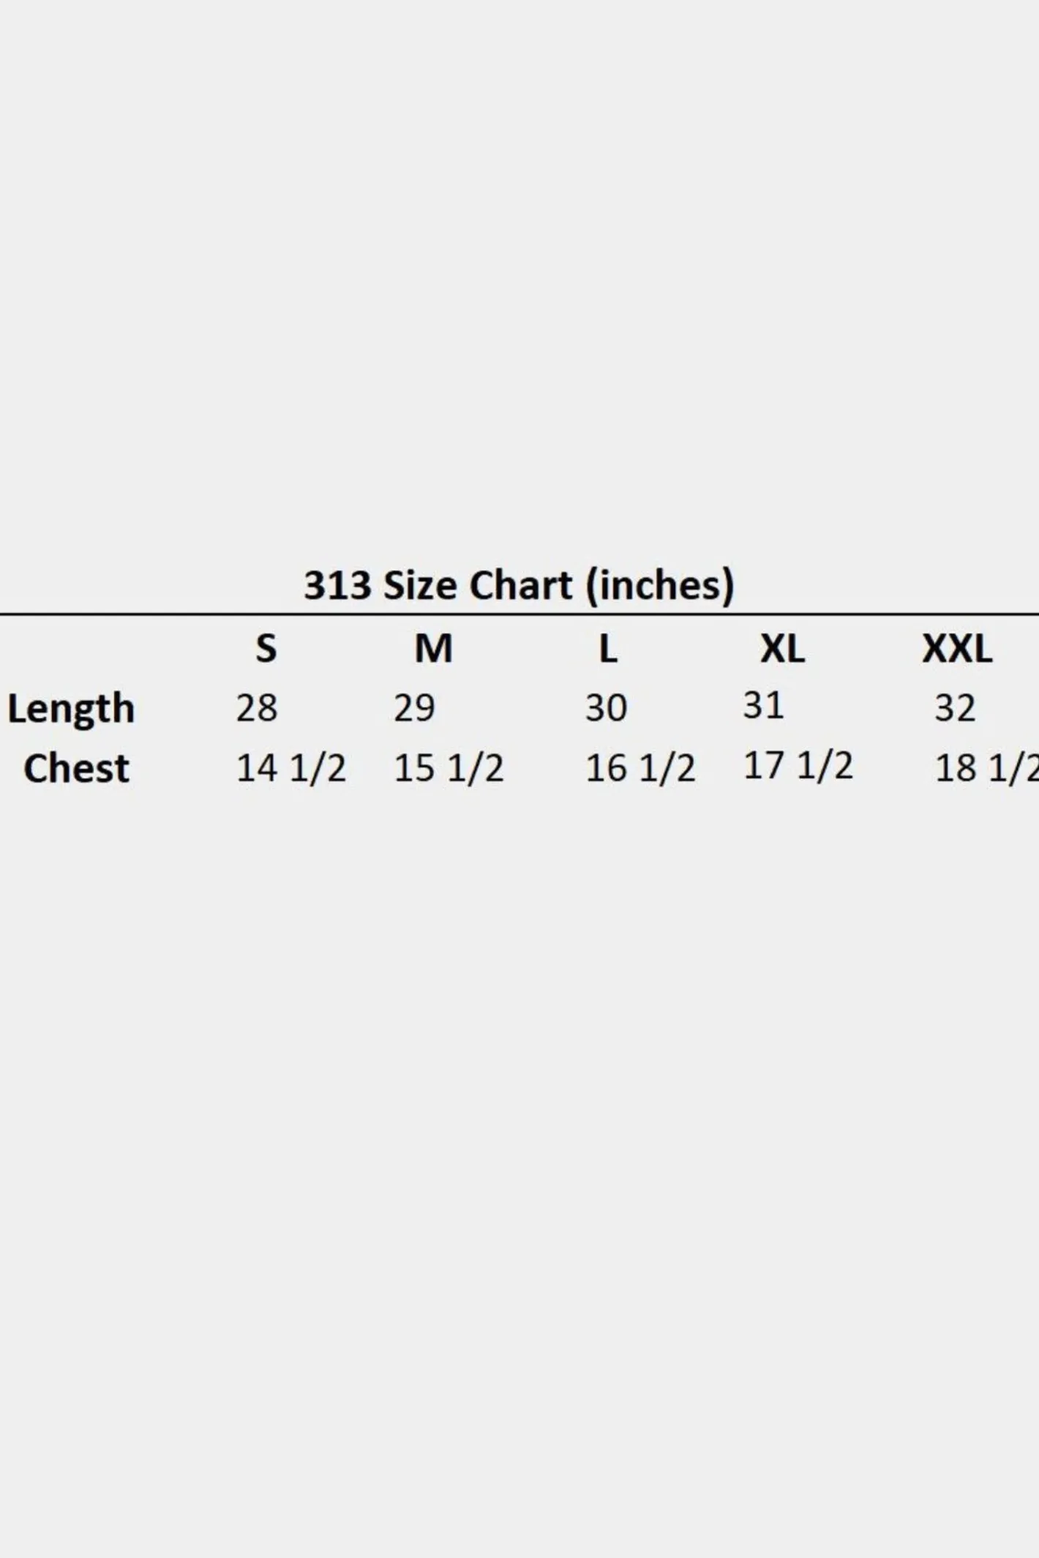Image resolution: width=1039 pixels, height=1558 pixels.
Task: Select the XXL size column header
Action: tap(957, 648)
